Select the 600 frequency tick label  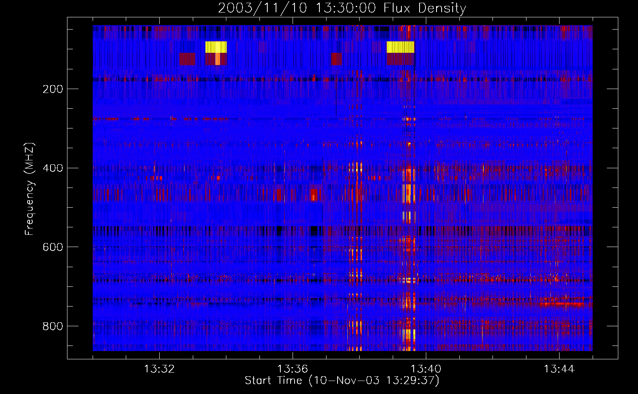(x=53, y=247)
